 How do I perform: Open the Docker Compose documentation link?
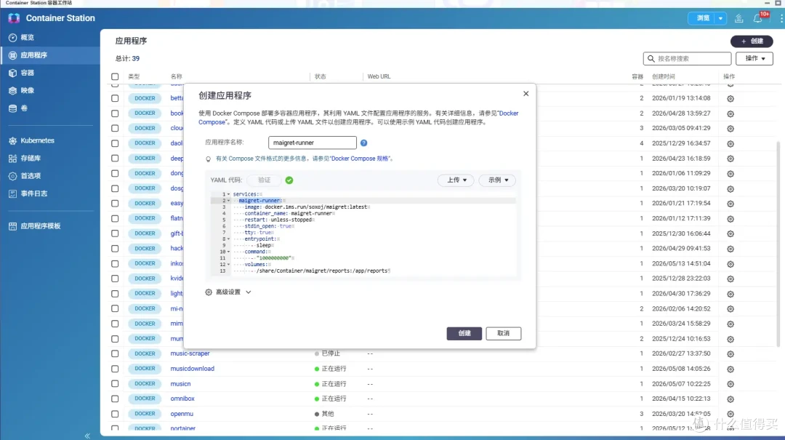[509, 113]
